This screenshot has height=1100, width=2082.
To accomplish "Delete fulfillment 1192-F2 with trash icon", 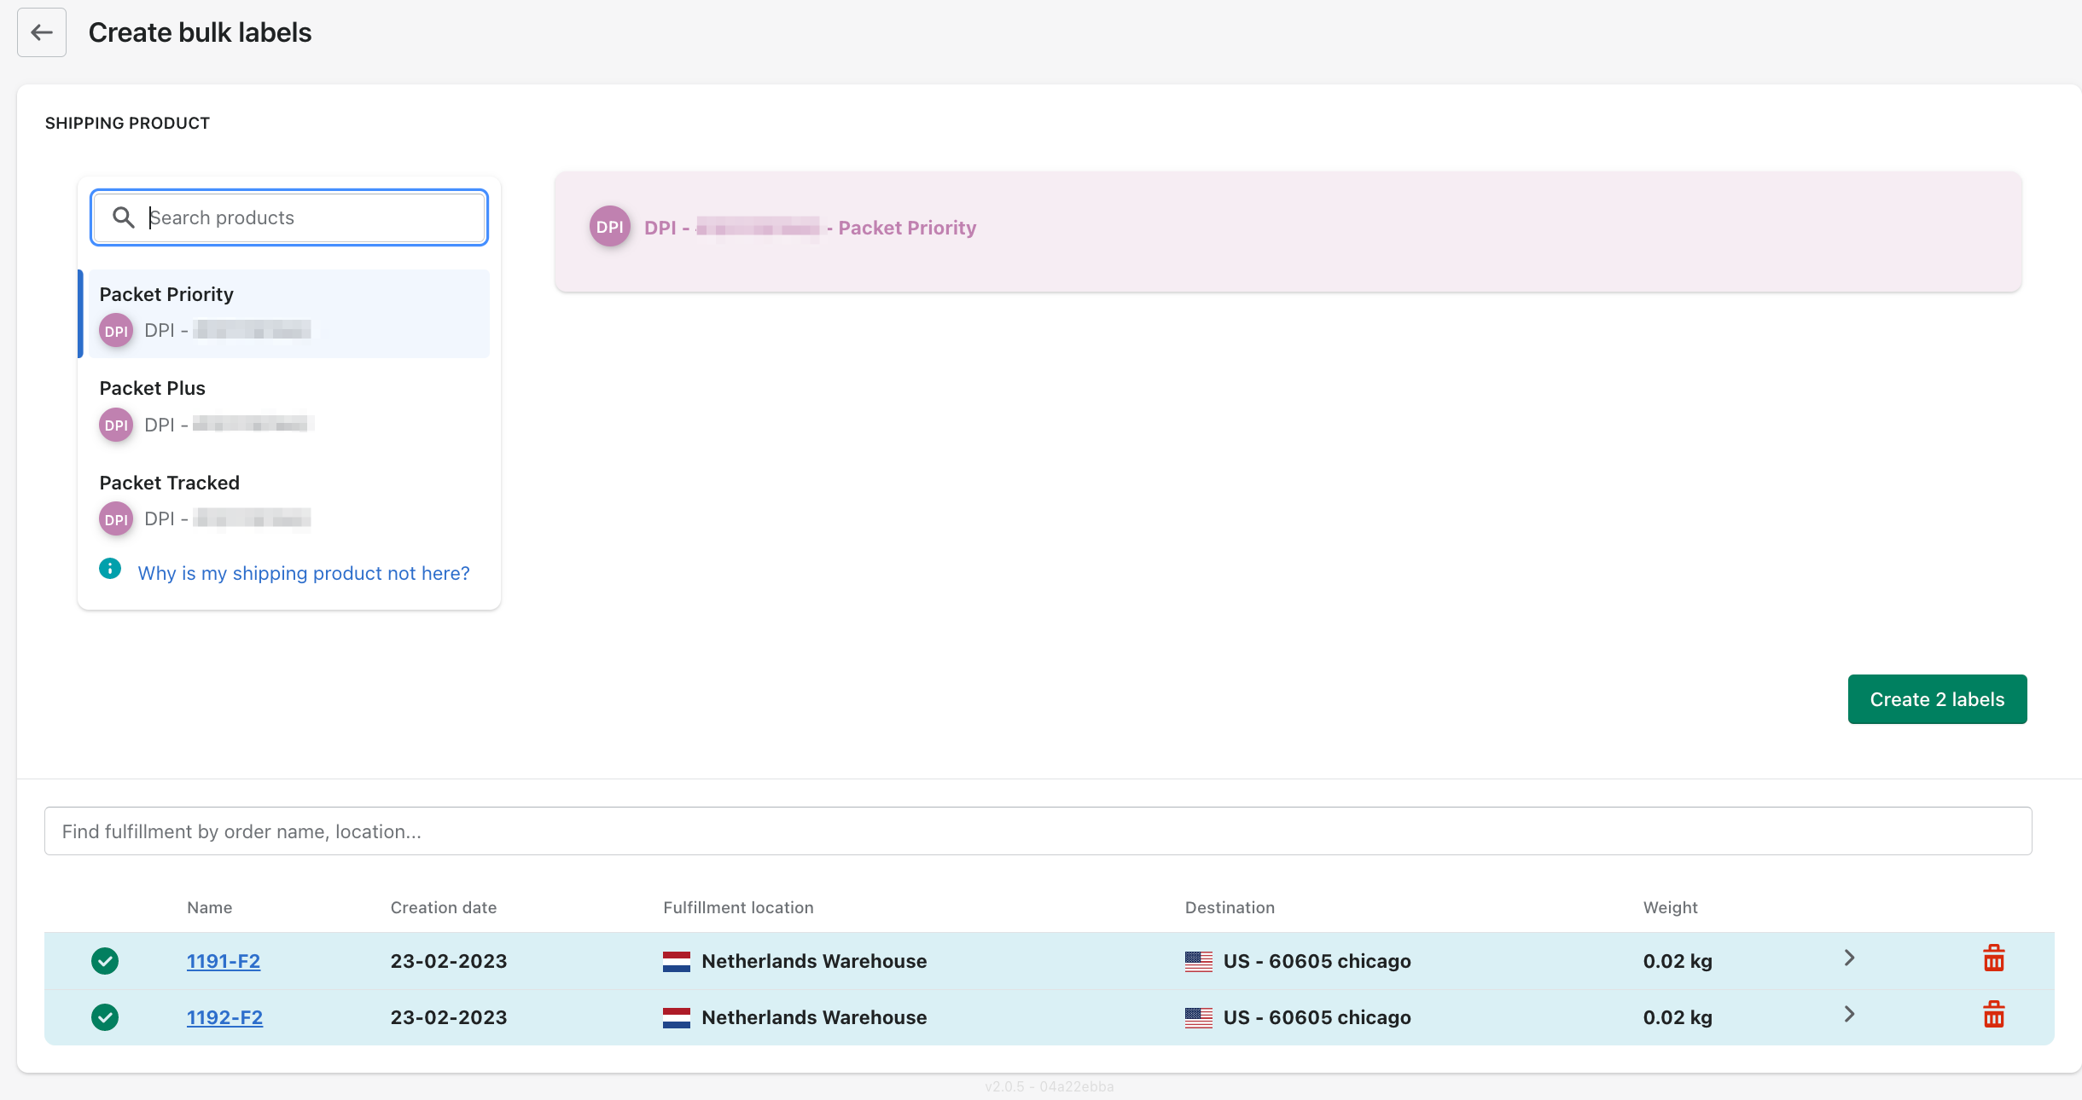I will pos(1994,1015).
